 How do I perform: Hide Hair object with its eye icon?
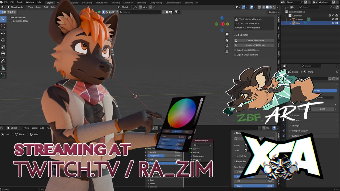pos(333,23)
